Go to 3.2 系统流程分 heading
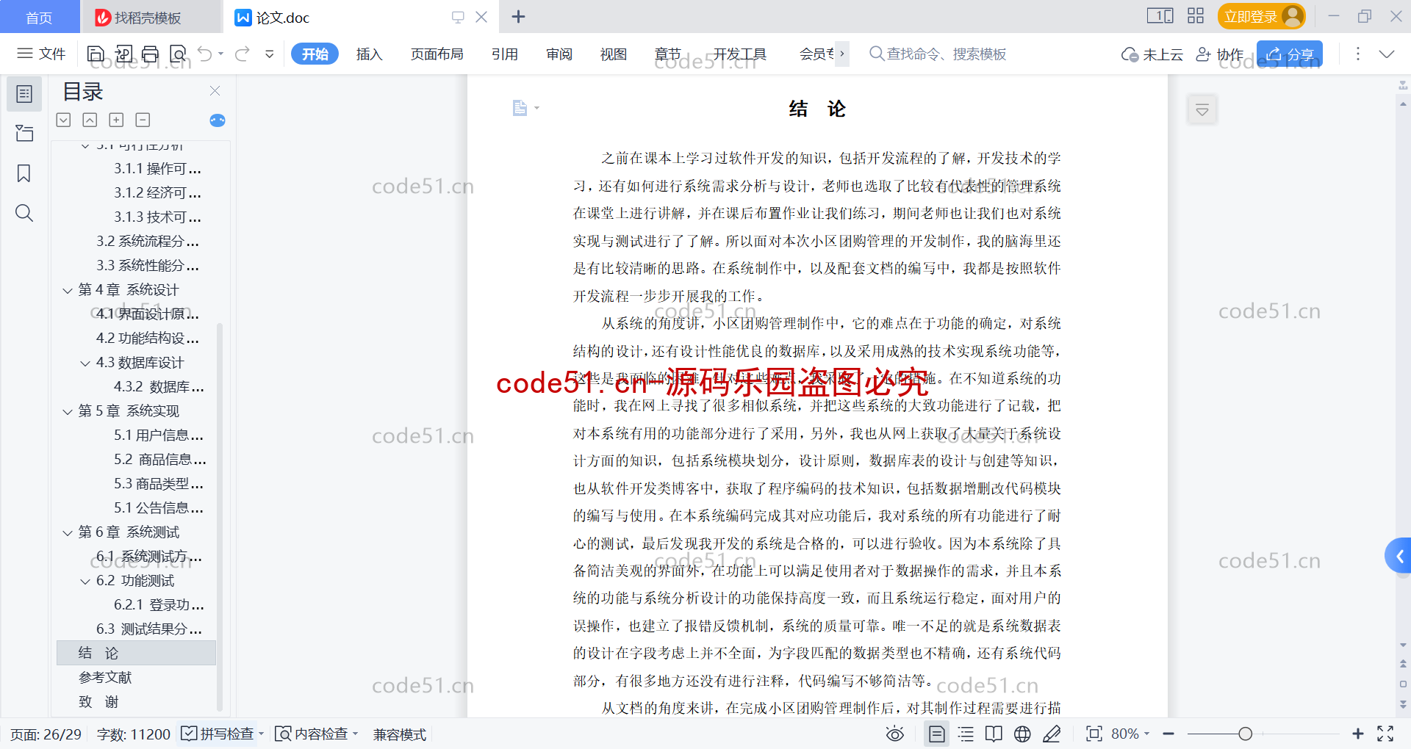The width and height of the screenshot is (1411, 749). [148, 241]
